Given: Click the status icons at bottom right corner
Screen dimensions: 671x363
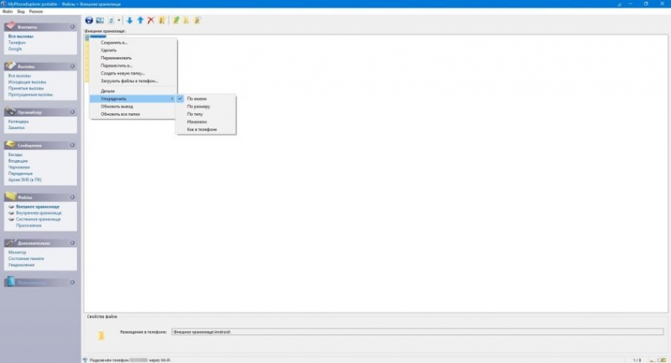Looking at the screenshot, I should click(658, 360).
